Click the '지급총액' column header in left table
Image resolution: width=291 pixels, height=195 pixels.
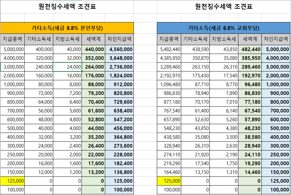pyautogui.click(x=12, y=39)
